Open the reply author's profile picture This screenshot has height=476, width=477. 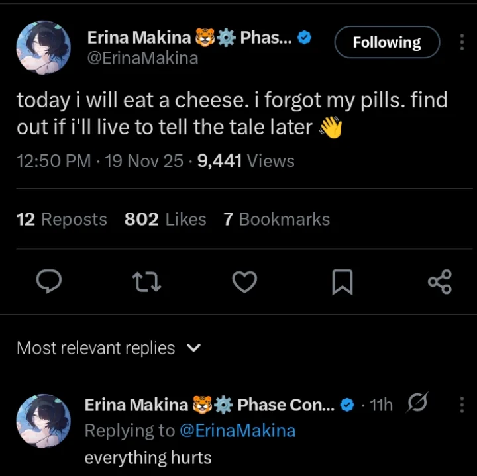(x=44, y=422)
